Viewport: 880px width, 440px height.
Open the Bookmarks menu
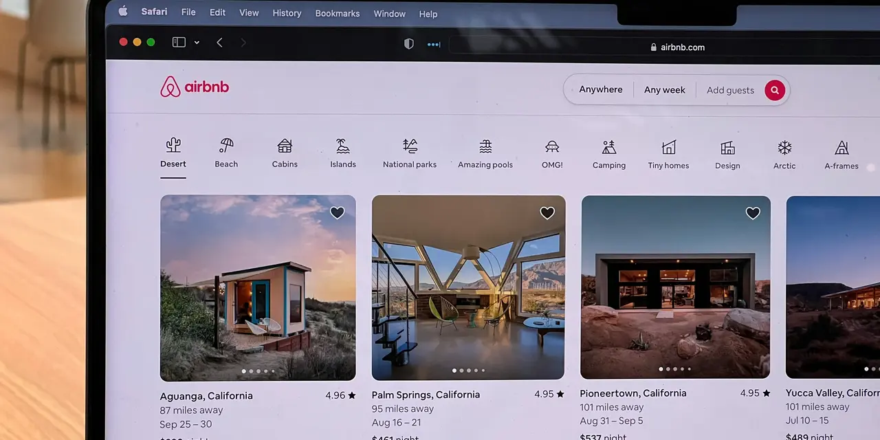point(337,13)
